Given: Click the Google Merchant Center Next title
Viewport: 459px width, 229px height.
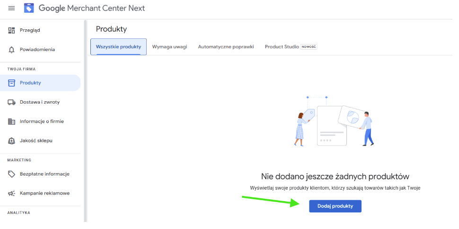Looking at the screenshot, I should 92,8.
